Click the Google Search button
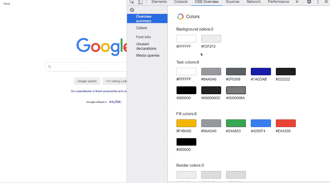Screen dimensions: 330x183 [87, 81]
